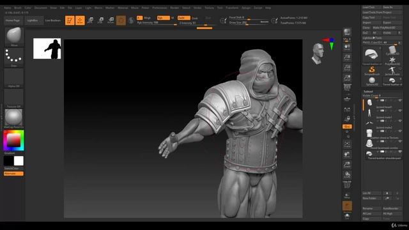Toggle Live Boolean mode
The height and width of the screenshot is (230, 409).
point(53,20)
